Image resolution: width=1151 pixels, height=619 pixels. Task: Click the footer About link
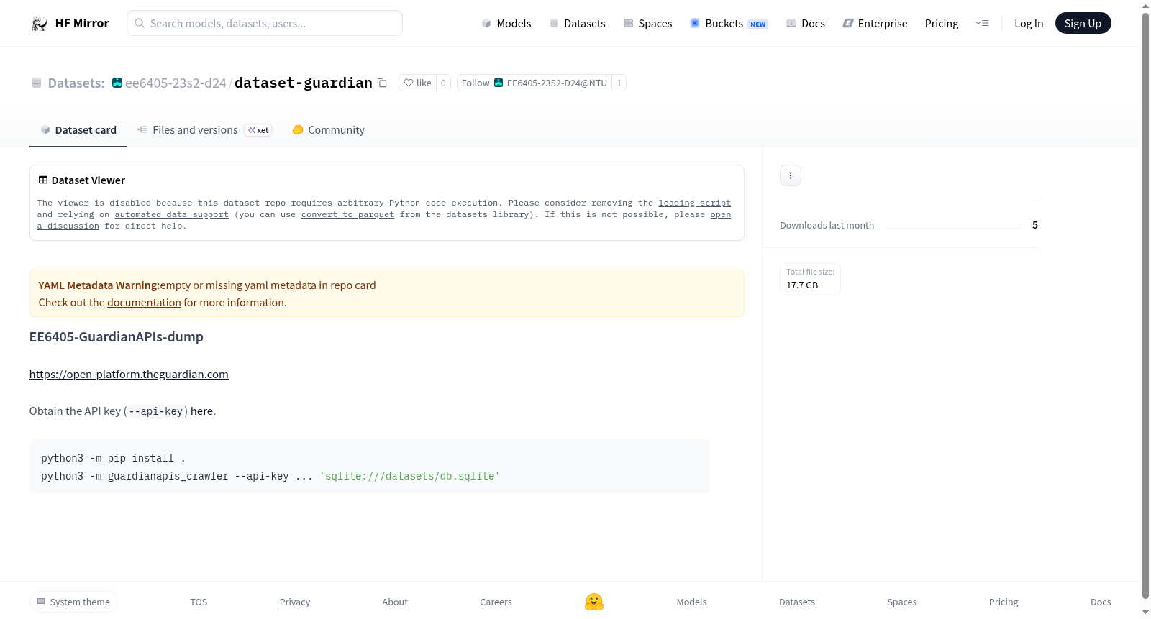click(395, 602)
